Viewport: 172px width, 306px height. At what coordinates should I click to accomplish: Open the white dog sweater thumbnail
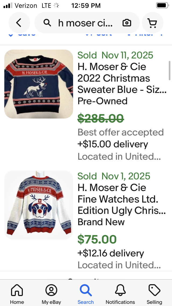tap(39, 205)
